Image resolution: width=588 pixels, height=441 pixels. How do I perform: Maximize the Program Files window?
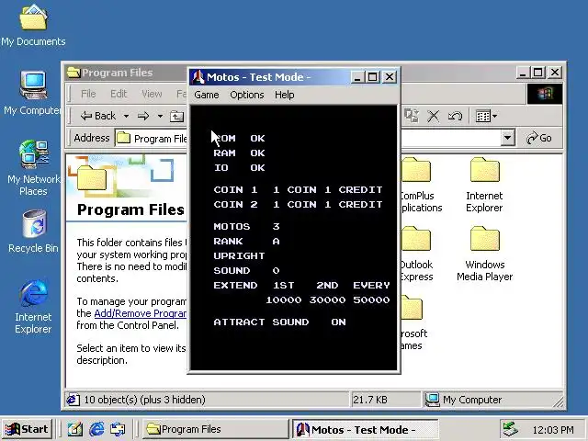coord(538,73)
